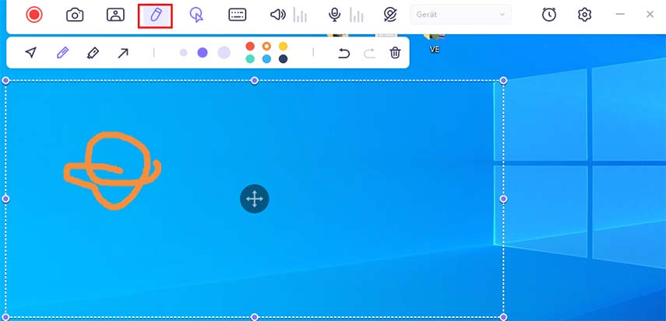Toggle mouse cursor click effects
666x321 pixels.
pos(196,15)
